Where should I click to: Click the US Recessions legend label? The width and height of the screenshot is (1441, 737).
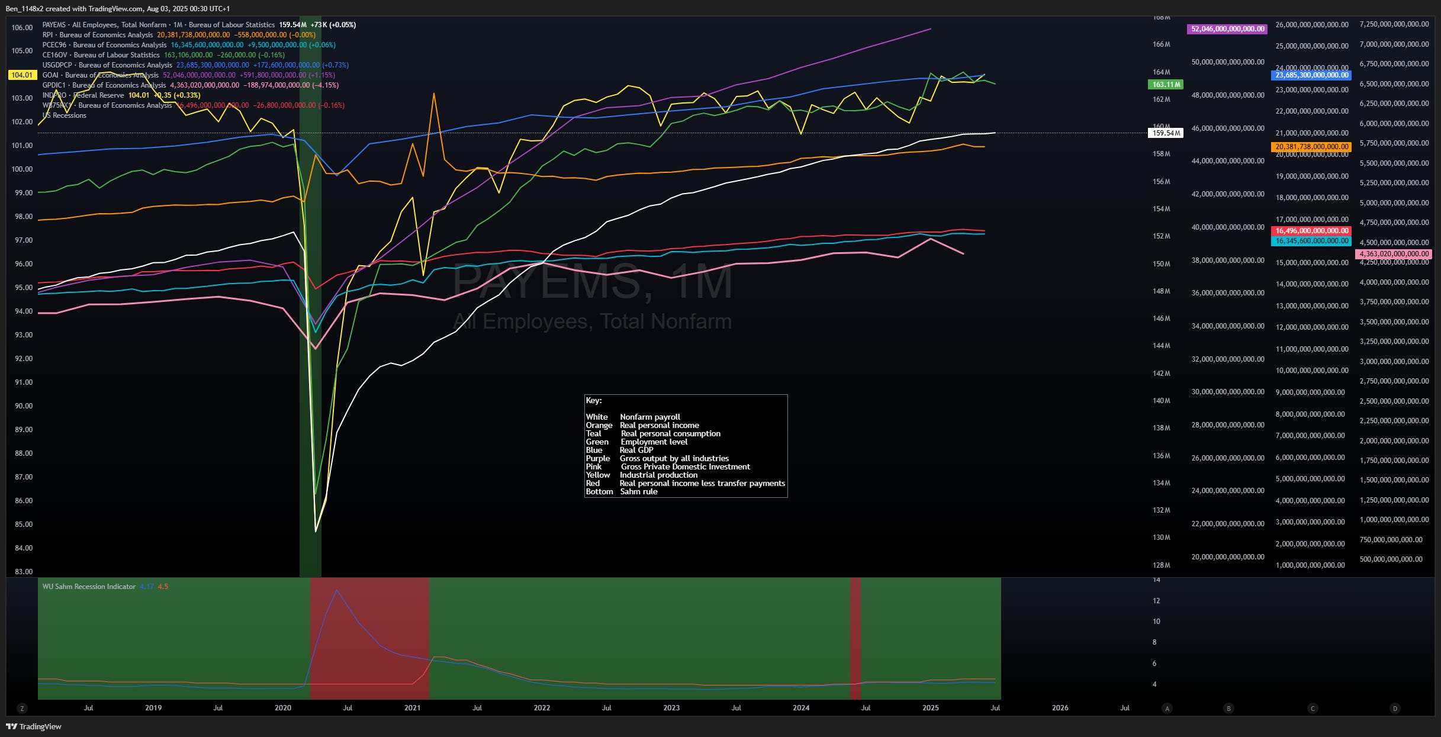pyautogui.click(x=65, y=115)
